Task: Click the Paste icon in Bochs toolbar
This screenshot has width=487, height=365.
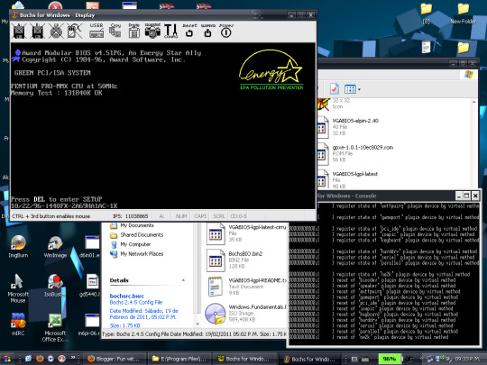Action: pyautogui.click(x=133, y=31)
